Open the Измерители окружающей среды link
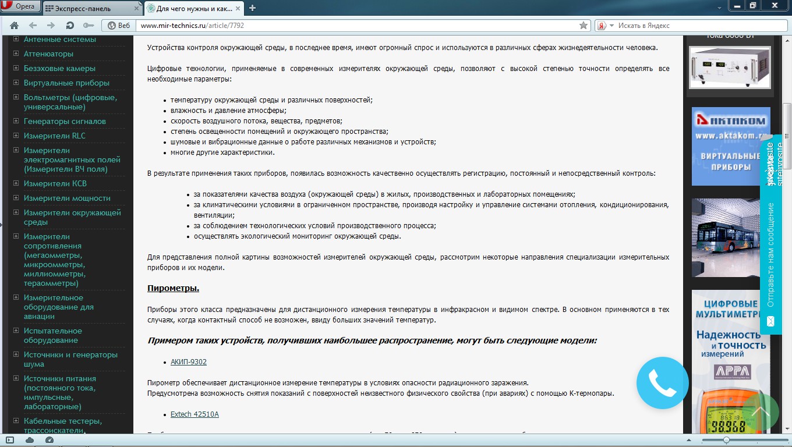The height and width of the screenshot is (447, 792). [x=72, y=217]
